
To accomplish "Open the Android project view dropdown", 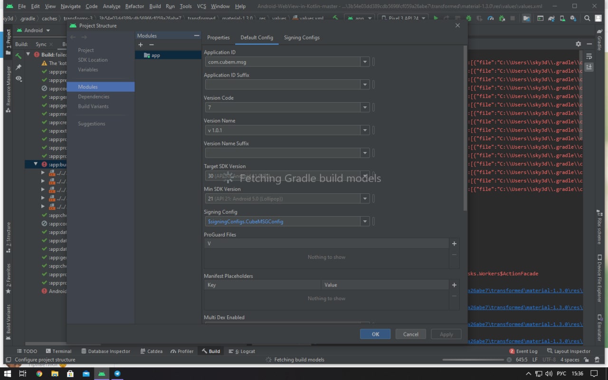I will tap(33, 30).
